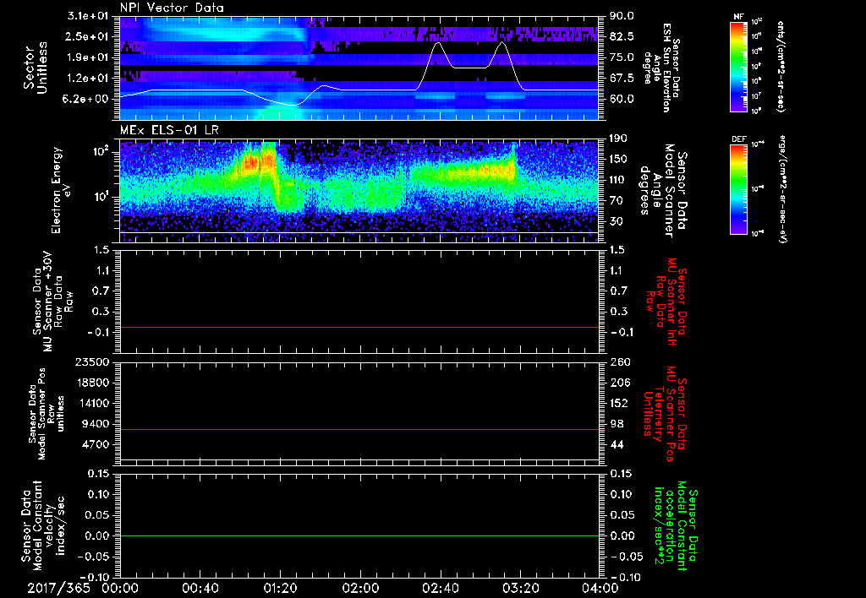The height and width of the screenshot is (598, 866).
Task: Click the 01:20 time axis label
Action: pos(280,586)
